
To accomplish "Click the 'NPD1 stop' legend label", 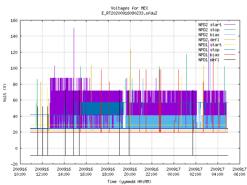I will [x=209, y=50].
